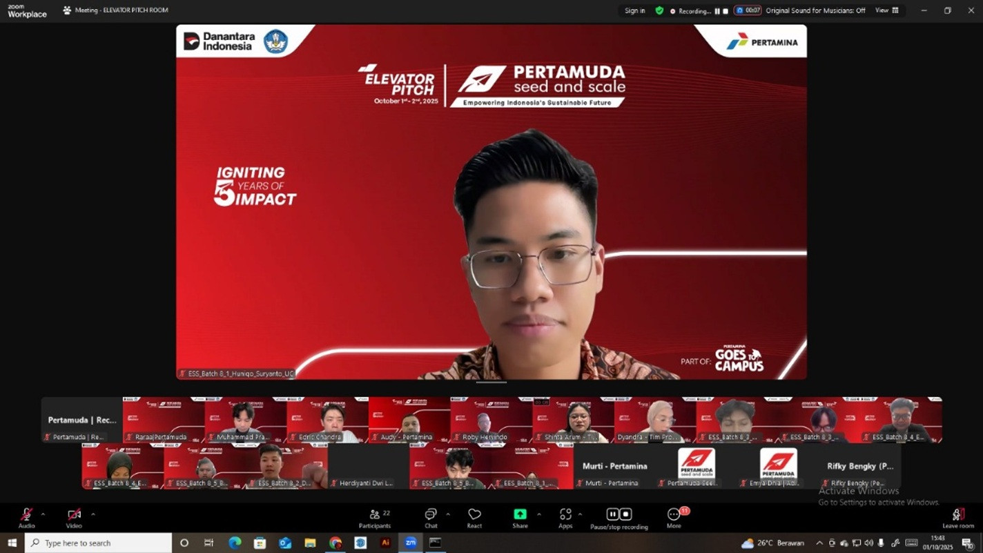Viewport: 983px width, 553px height.
Task: Mute the microphone in Zoom
Action: click(x=26, y=515)
